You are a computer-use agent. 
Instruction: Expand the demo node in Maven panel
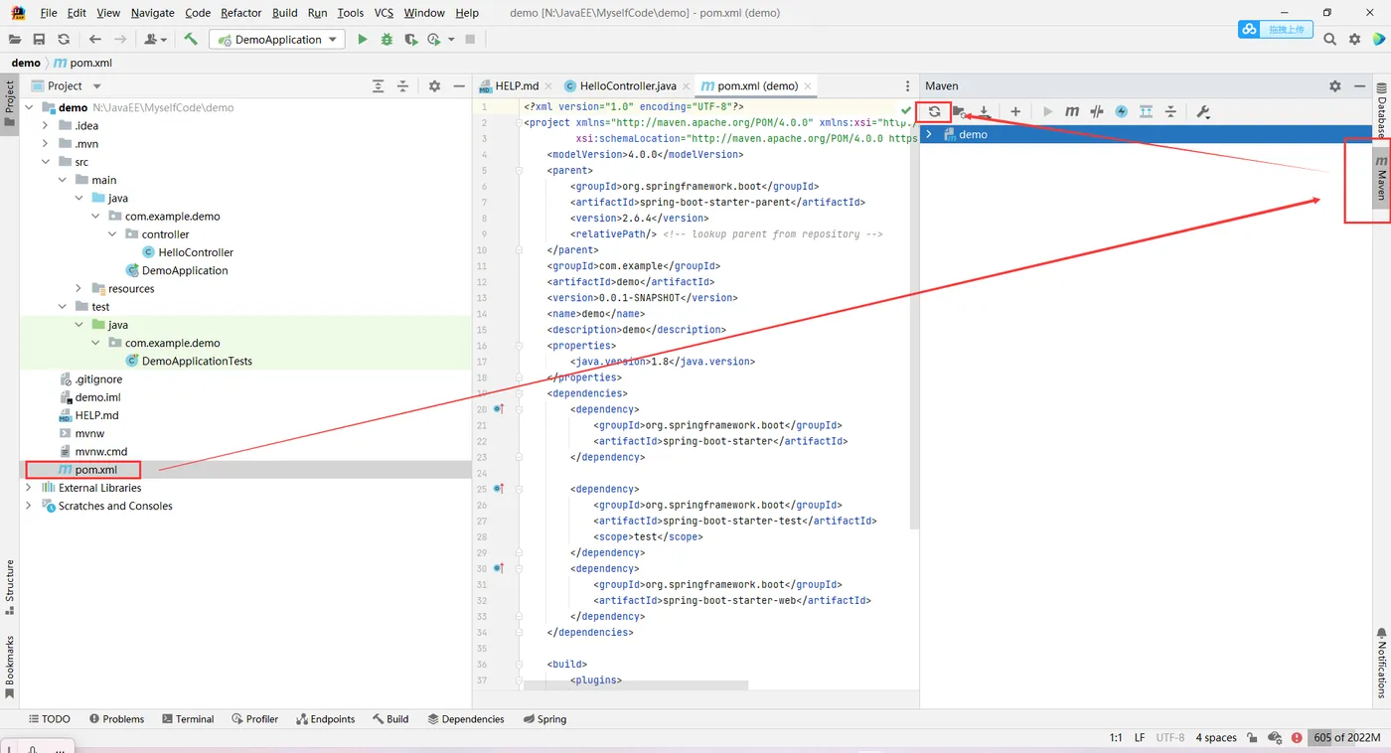[x=929, y=134]
